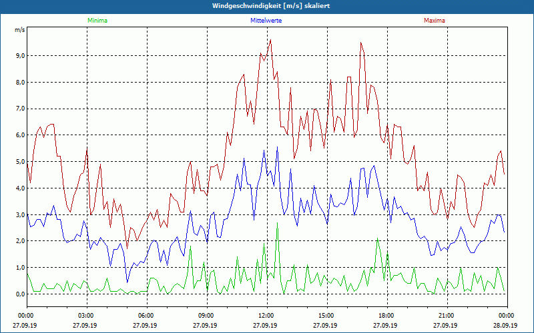Select the 9,0 y-axis value label
Viewport: 534px width, 333px height.
coord(19,56)
